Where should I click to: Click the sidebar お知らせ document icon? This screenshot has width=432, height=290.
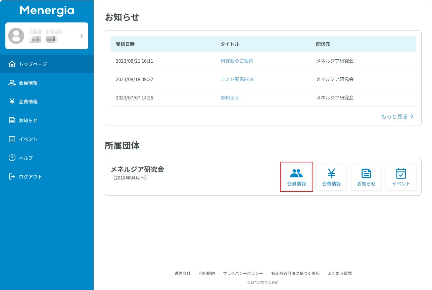(x=12, y=120)
